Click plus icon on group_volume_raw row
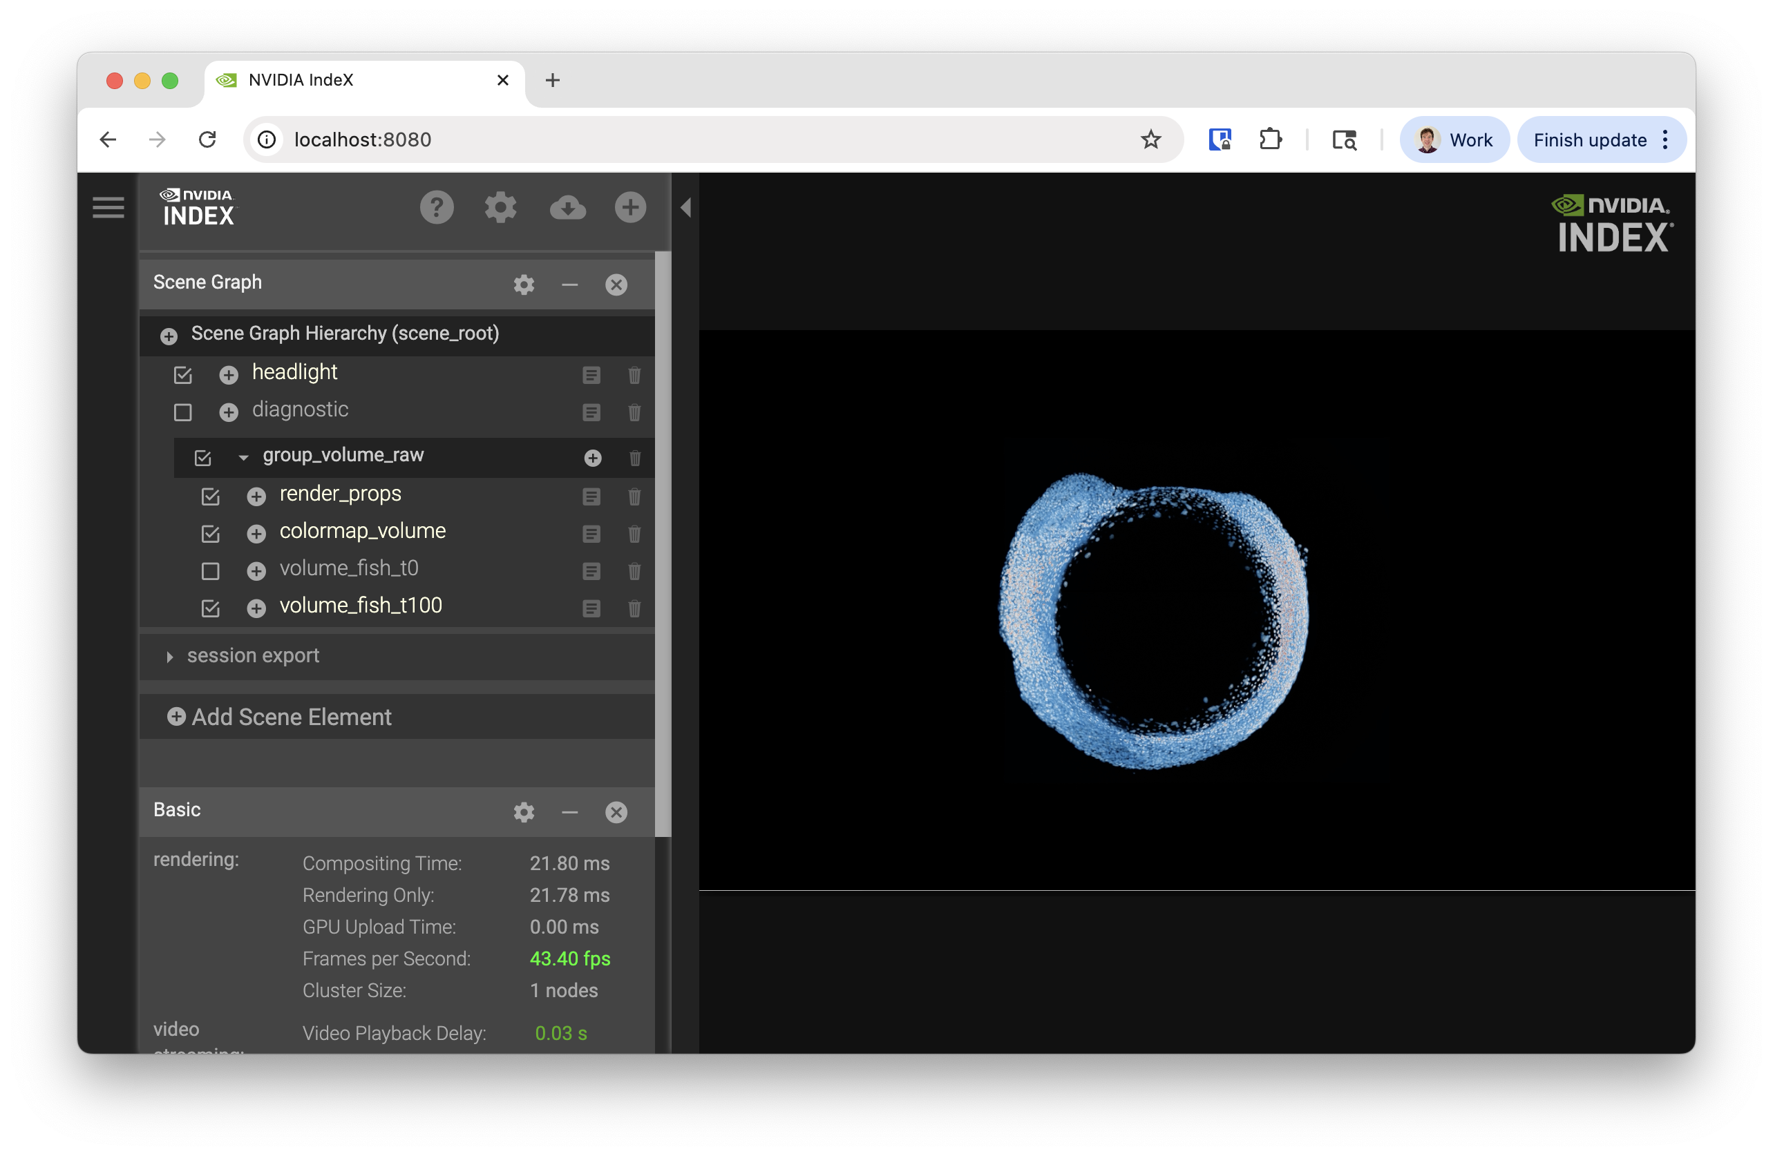The height and width of the screenshot is (1156, 1773). (x=592, y=458)
